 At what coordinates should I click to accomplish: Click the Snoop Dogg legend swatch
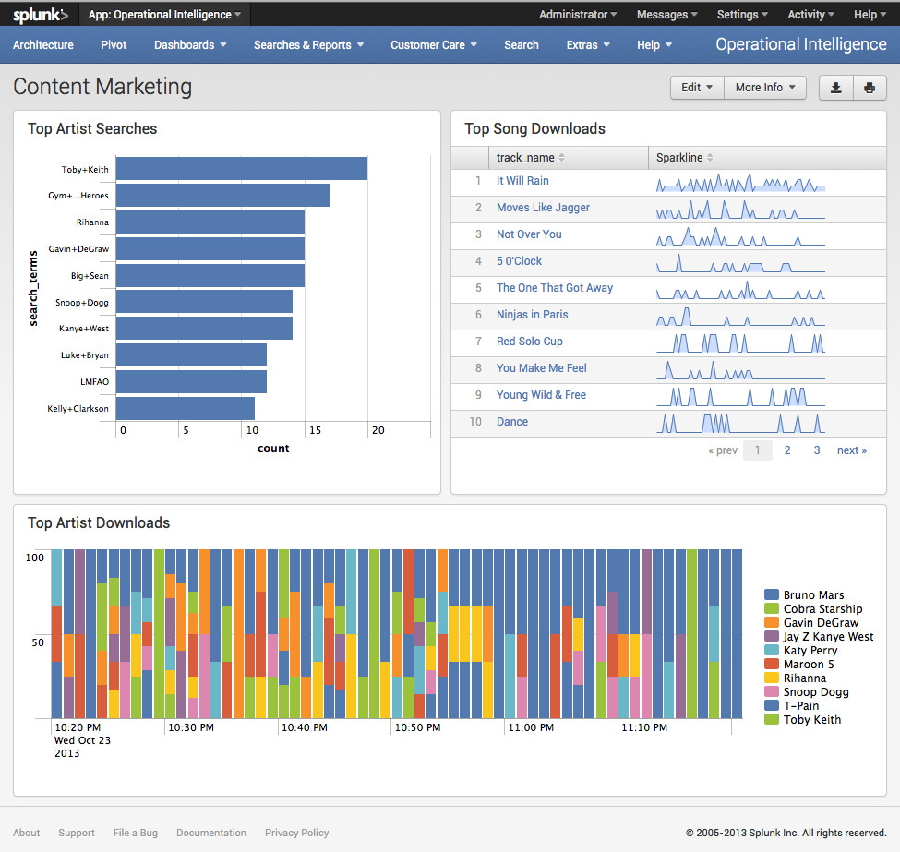[x=772, y=691]
